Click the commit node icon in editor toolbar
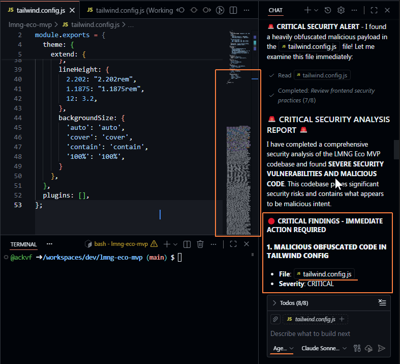The width and height of the screenshot is (400, 364). point(194,10)
